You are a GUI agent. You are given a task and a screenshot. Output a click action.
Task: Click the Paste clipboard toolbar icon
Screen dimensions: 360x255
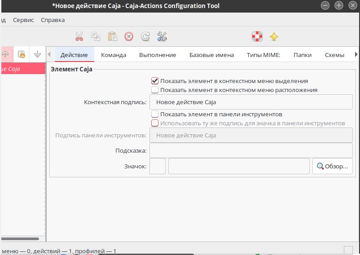click(113, 36)
